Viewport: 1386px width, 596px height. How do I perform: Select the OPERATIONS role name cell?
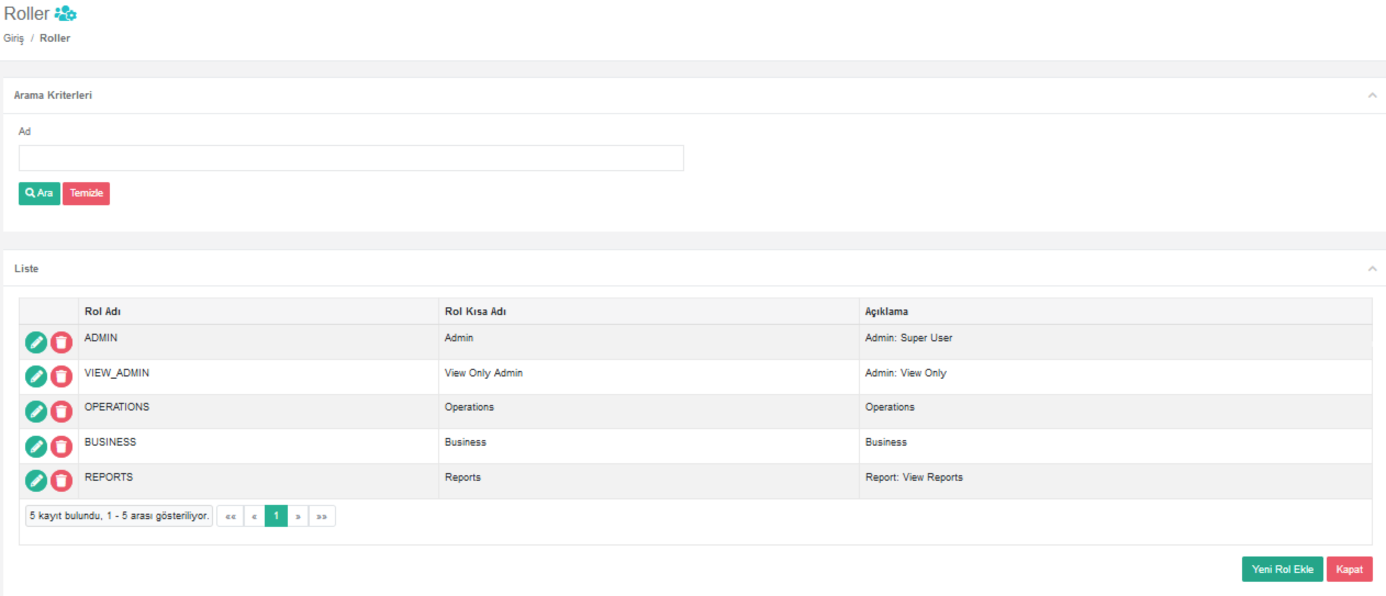point(259,412)
